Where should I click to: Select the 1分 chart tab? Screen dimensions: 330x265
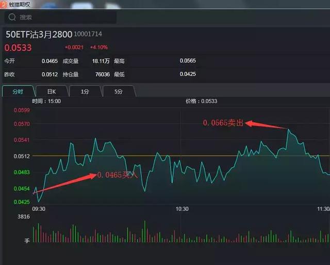85,91
